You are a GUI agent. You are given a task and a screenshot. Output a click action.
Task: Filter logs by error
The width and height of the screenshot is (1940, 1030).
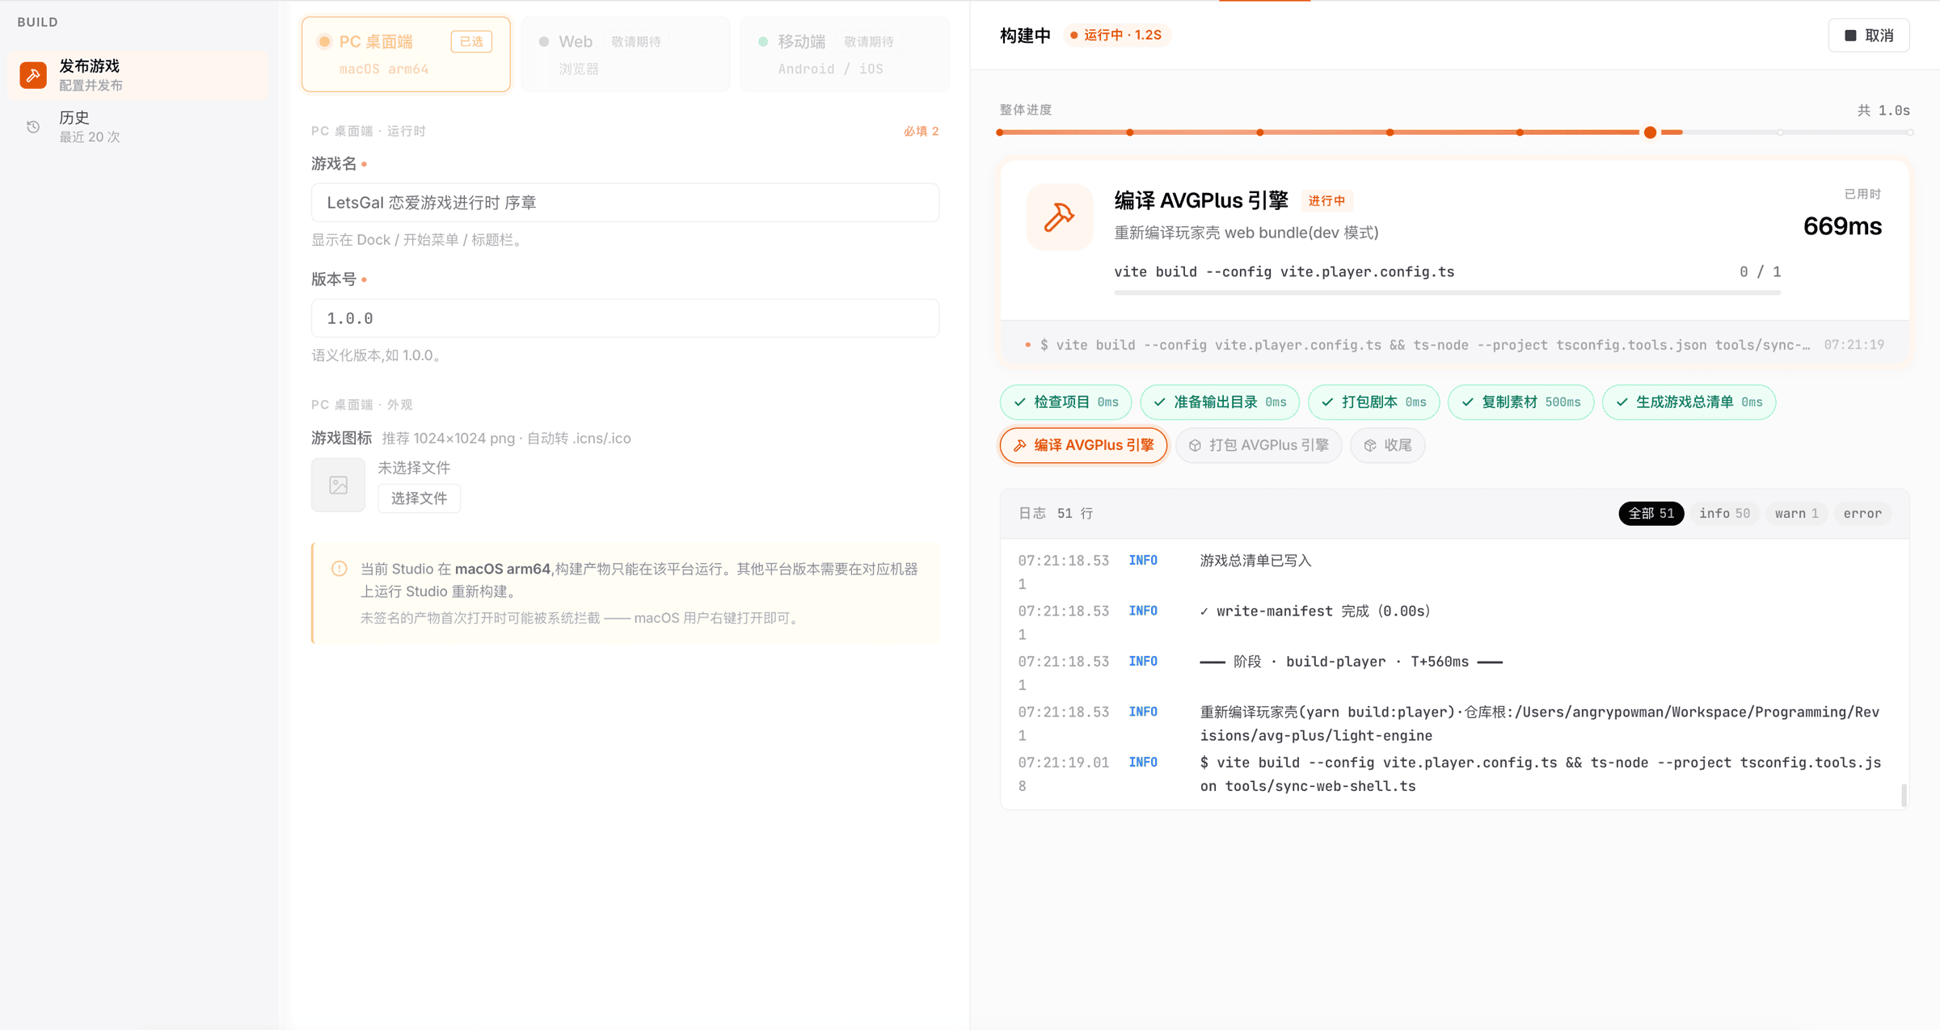[x=1862, y=514]
